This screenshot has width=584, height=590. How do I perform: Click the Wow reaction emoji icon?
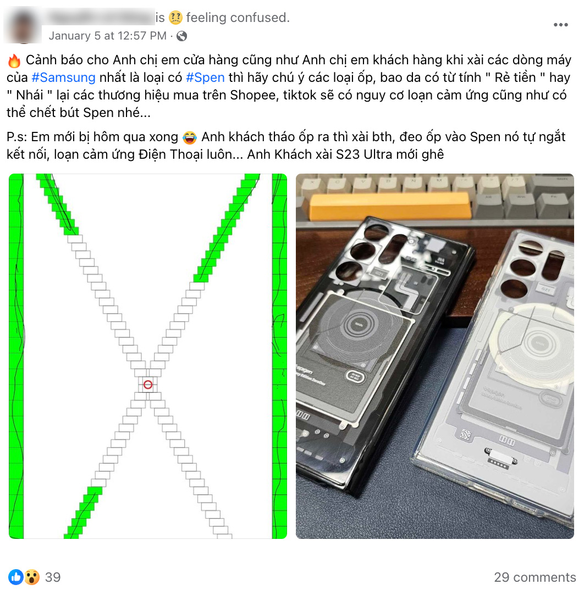click(32, 576)
